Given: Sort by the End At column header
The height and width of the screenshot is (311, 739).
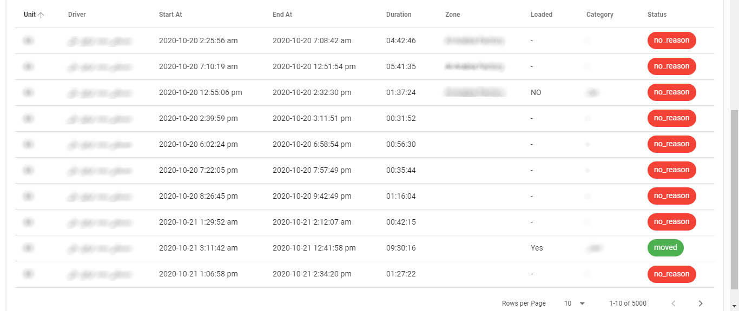Looking at the screenshot, I should (282, 15).
